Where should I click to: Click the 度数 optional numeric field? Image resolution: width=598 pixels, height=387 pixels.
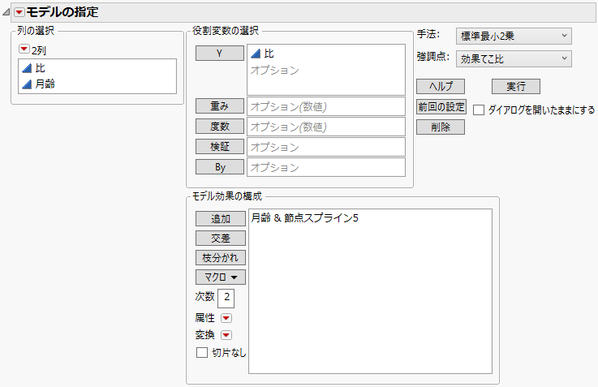[x=326, y=127]
